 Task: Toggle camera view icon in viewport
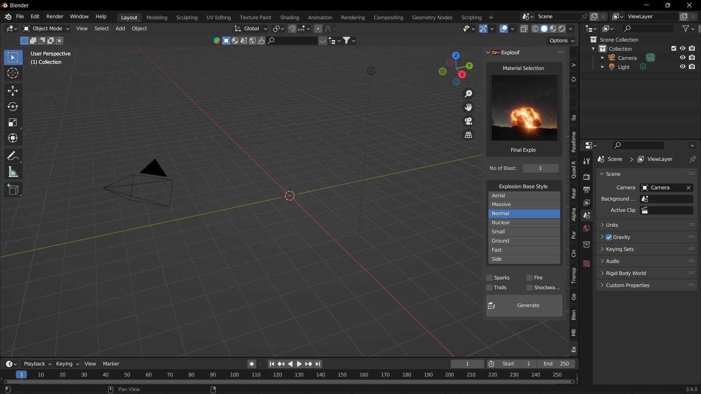click(x=468, y=121)
